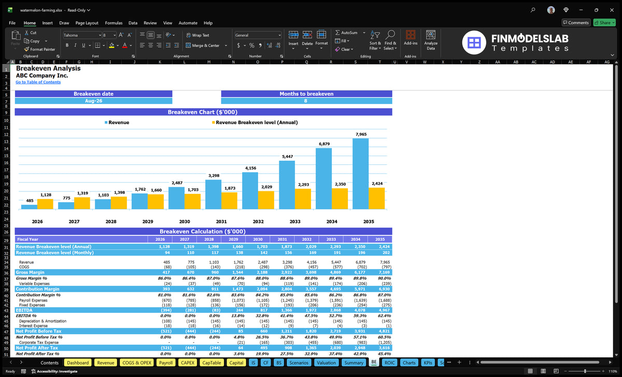Click Increase Decimal icon

270,46
